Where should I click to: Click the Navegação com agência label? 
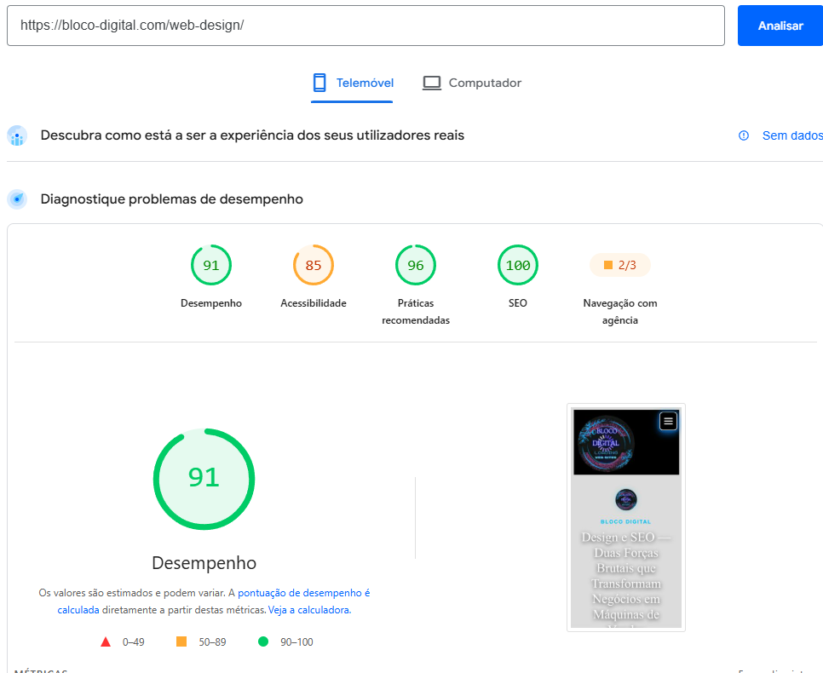620,312
